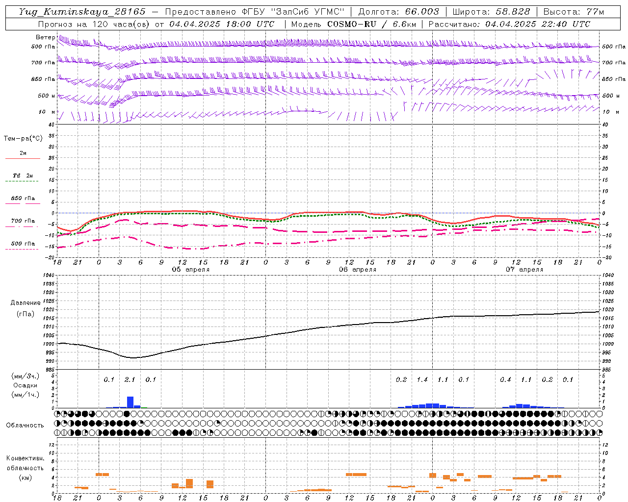This screenshot has height=502, width=628.
Task: Click the 'Ветер' wind panel label
Action: [x=45, y=37]
